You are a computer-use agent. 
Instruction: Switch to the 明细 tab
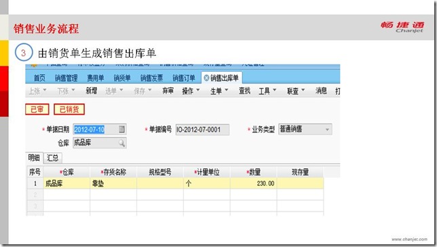[34, 158]
